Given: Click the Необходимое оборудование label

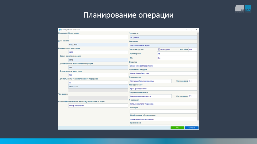Looking at the screenshot, I should (143, 115).
